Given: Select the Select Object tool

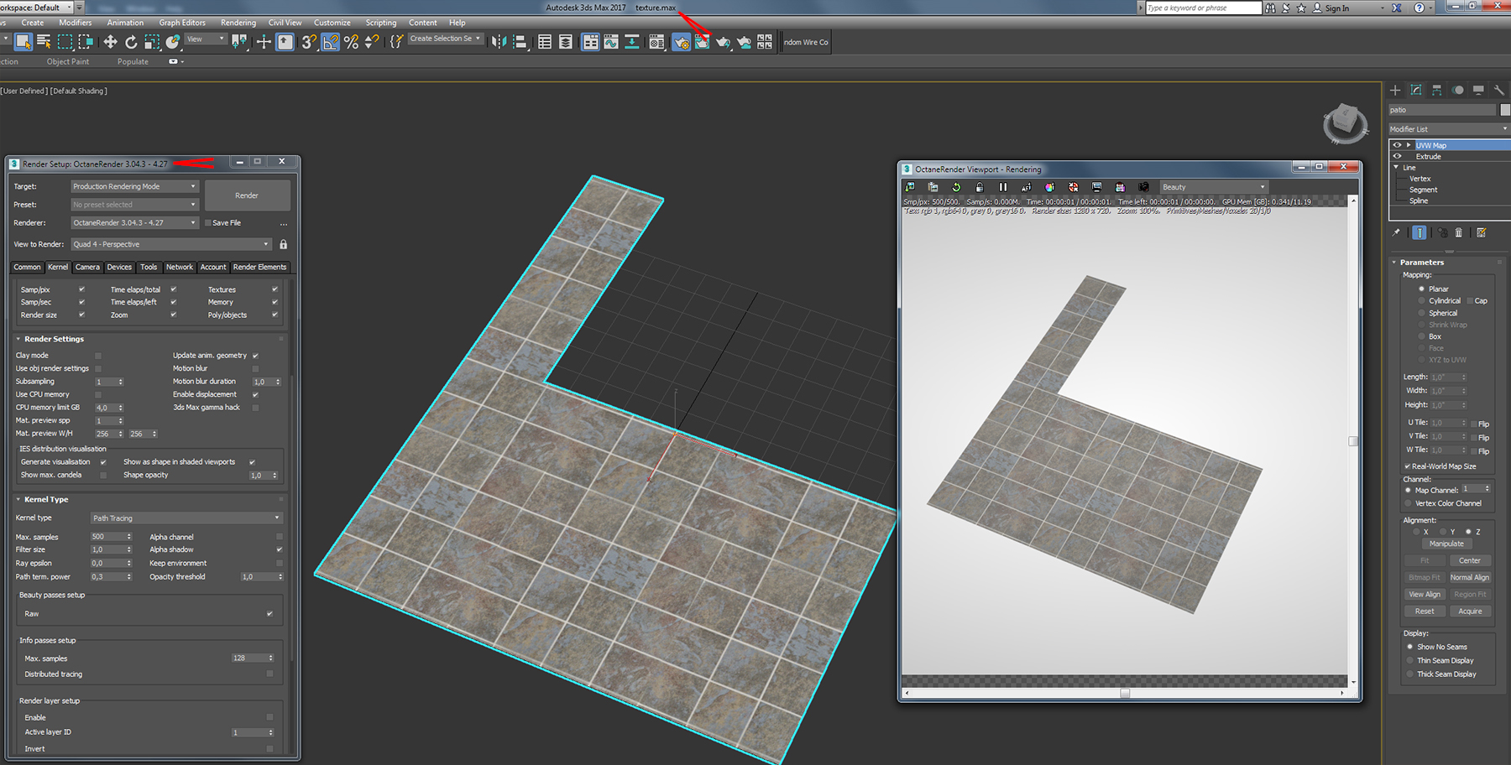Looking at the screenshot, I should coord(23,42).
